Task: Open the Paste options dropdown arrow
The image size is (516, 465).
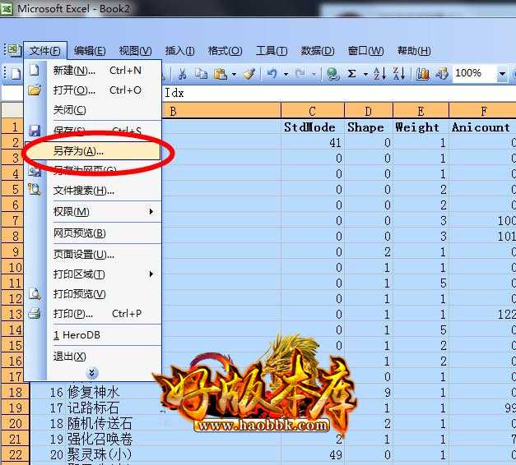Action: pyautogui.click(x=234, y=74)
